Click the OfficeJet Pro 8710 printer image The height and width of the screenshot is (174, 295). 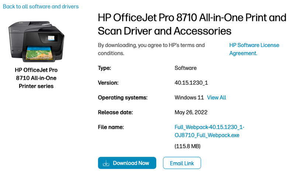(36, 40)
